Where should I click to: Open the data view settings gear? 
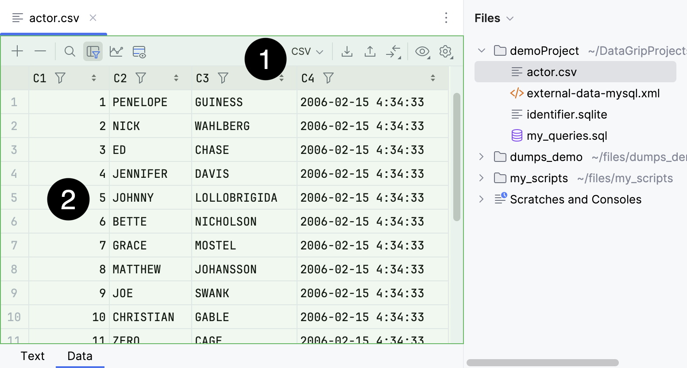click(x=446, y=51)
